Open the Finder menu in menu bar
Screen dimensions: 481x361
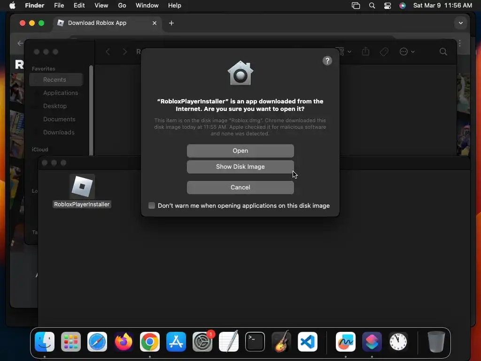click(34, 6)
